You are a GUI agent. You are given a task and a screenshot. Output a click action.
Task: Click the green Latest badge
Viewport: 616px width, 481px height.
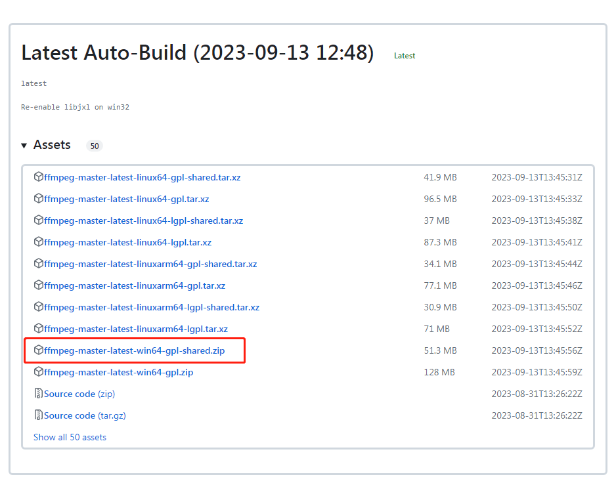point(405,56)
